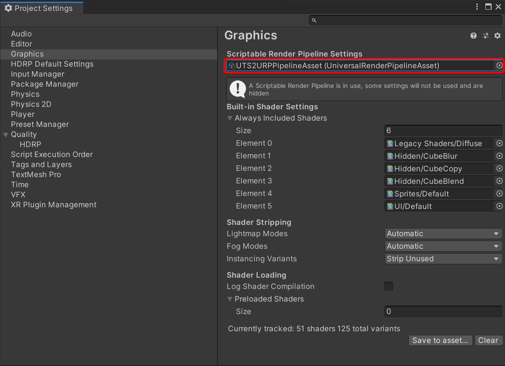Open object picker for Element 0 shader
This screenshot has width=505, height=366.
(x=499, y=144)
